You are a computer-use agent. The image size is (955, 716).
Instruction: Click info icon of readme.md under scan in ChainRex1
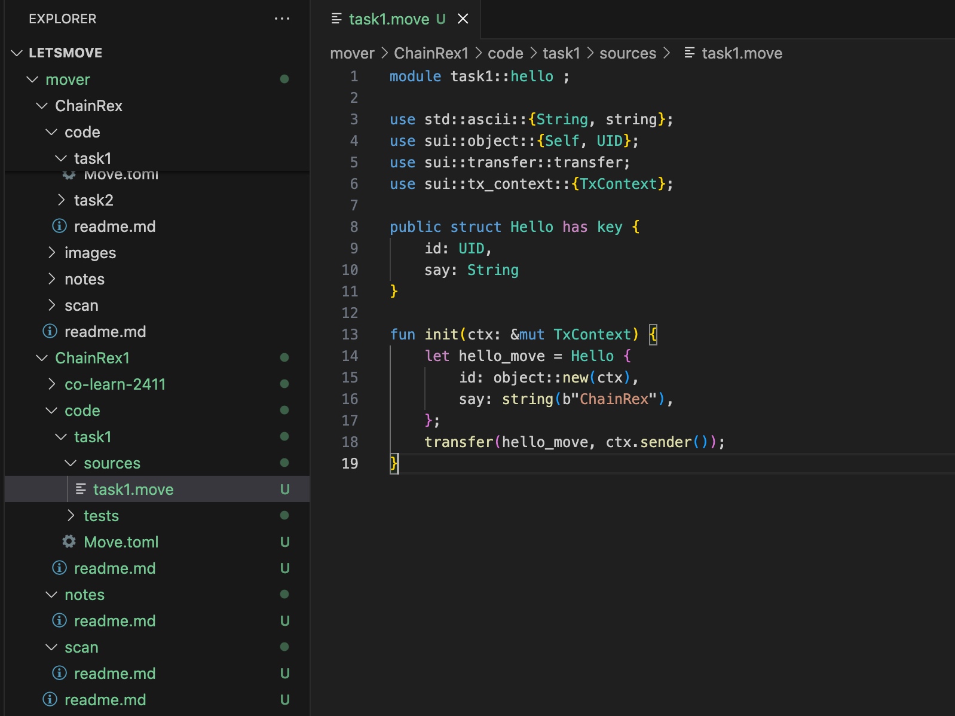coord(59,673)
